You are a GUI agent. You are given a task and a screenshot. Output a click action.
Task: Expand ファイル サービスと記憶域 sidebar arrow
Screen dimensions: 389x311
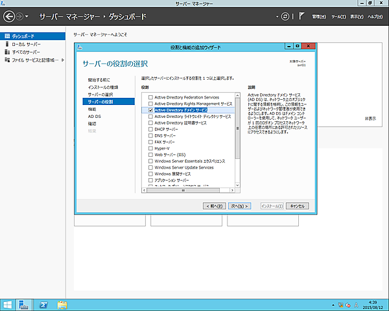[x=62, y=60]
